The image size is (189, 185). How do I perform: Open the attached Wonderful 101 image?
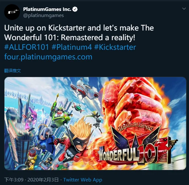click(95, 123)
